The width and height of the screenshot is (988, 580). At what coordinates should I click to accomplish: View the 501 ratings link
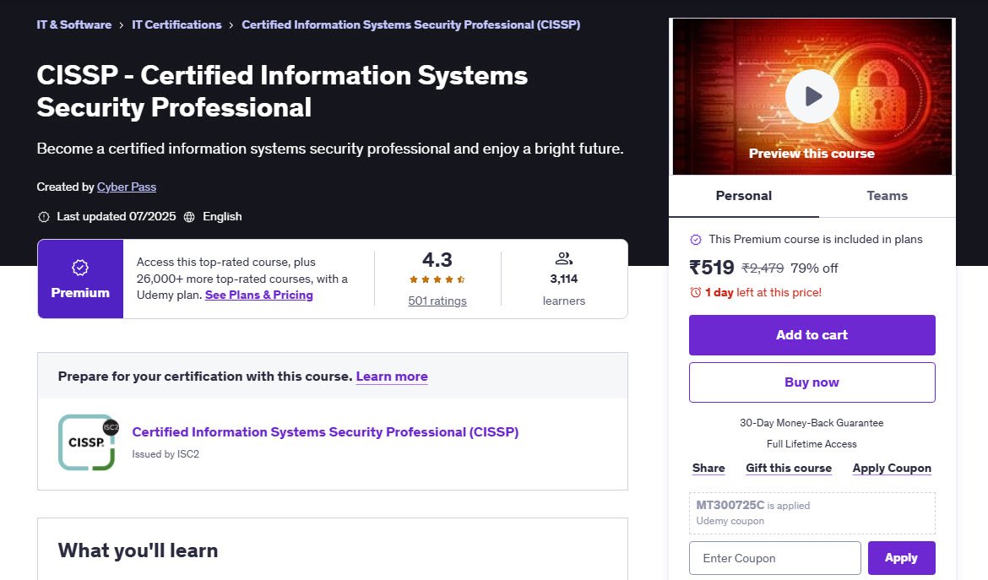coord(437,301)
